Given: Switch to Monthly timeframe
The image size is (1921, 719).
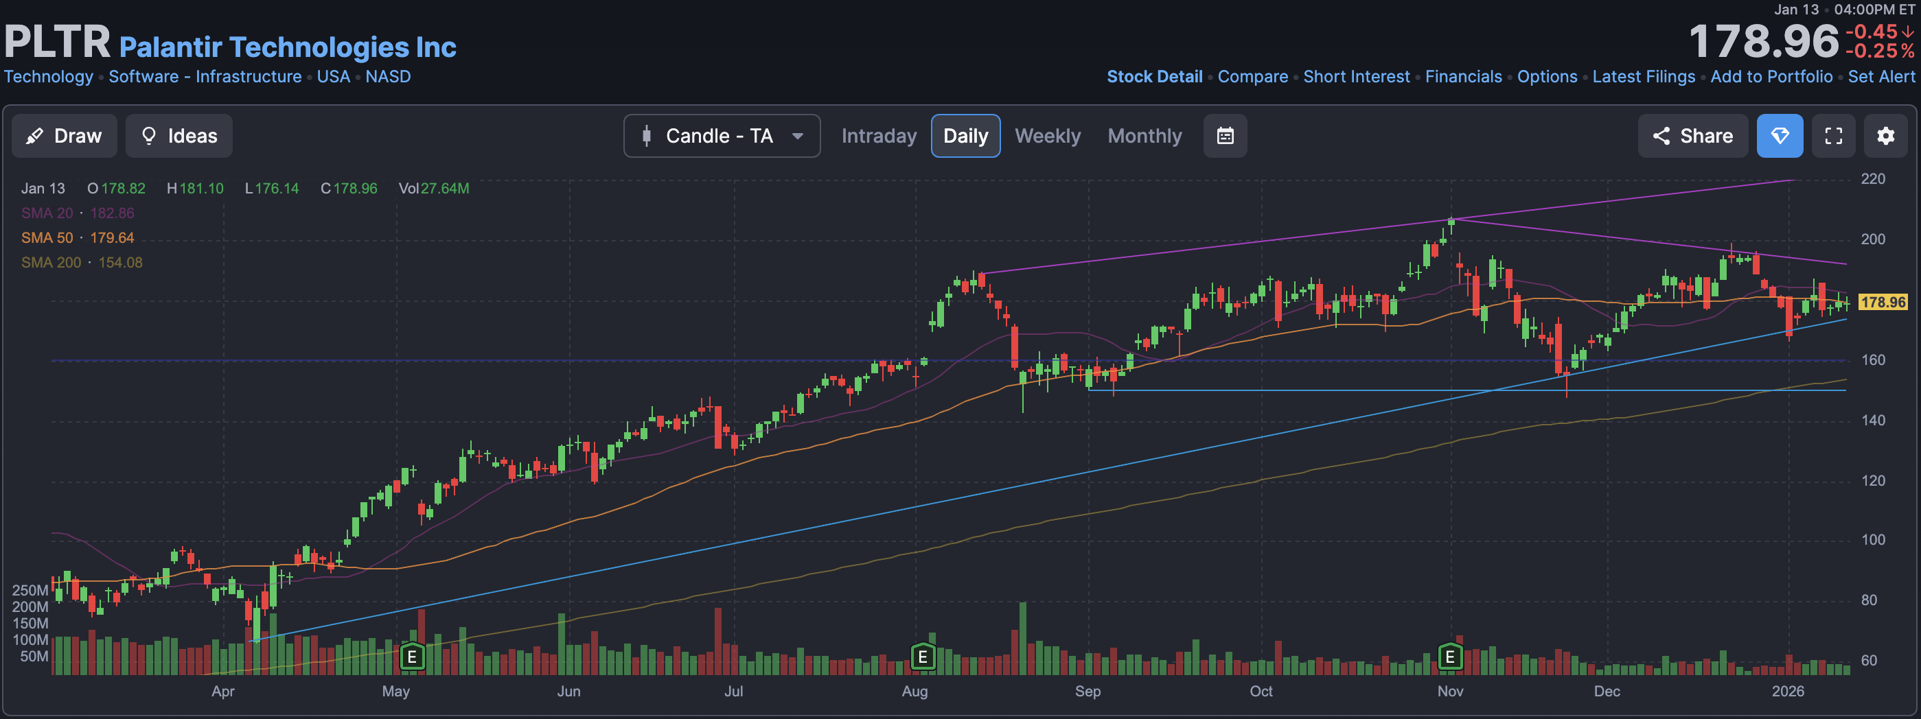Looking at the screenshot, I should pyautogui.click(x=1144, y=136).
